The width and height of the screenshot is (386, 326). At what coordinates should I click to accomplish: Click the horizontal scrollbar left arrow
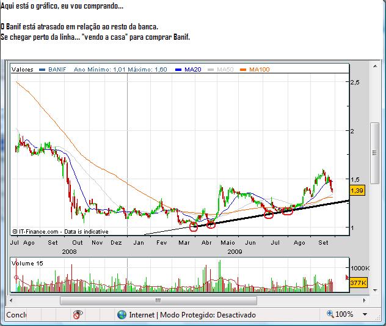coord(11,300)
